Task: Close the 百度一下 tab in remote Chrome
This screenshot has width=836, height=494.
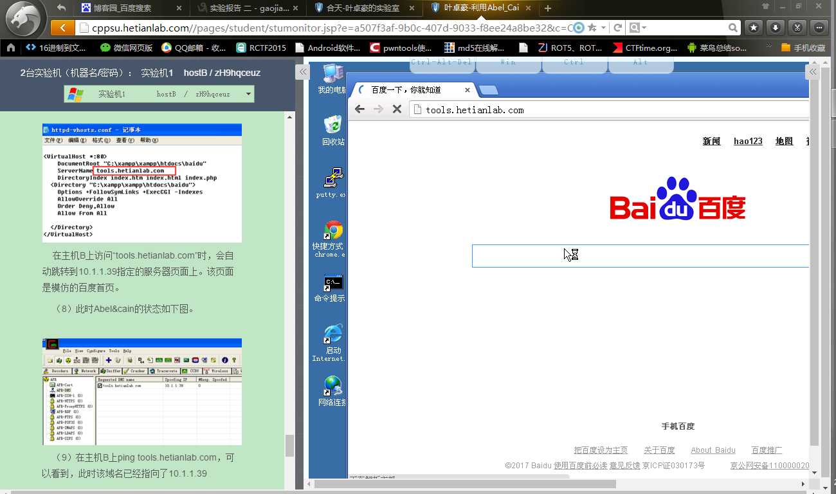Action: click(468, 90)
